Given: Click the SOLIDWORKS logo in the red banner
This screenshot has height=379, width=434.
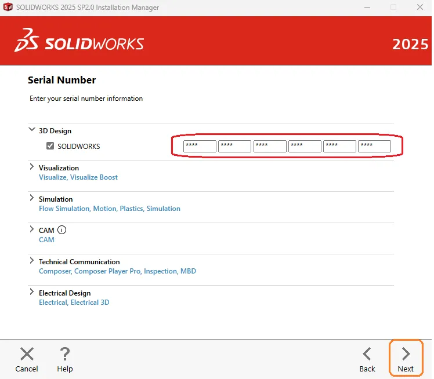Looking at the screenshot, I should [x=79, y=41].
